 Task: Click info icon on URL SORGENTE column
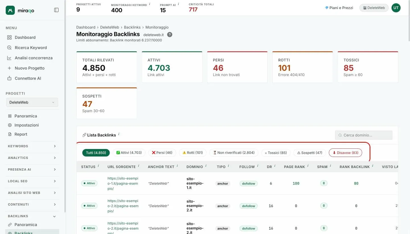tap(138, 166)
